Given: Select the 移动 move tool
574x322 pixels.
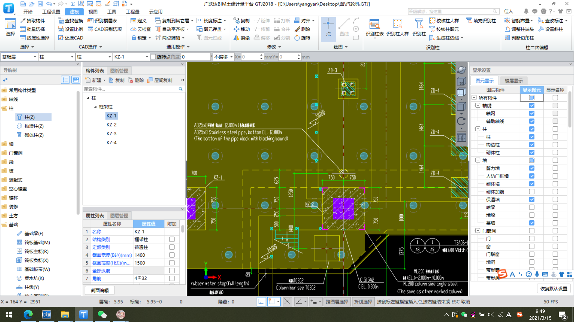Looking at the screenshot, I should click(x=242, y=29).
